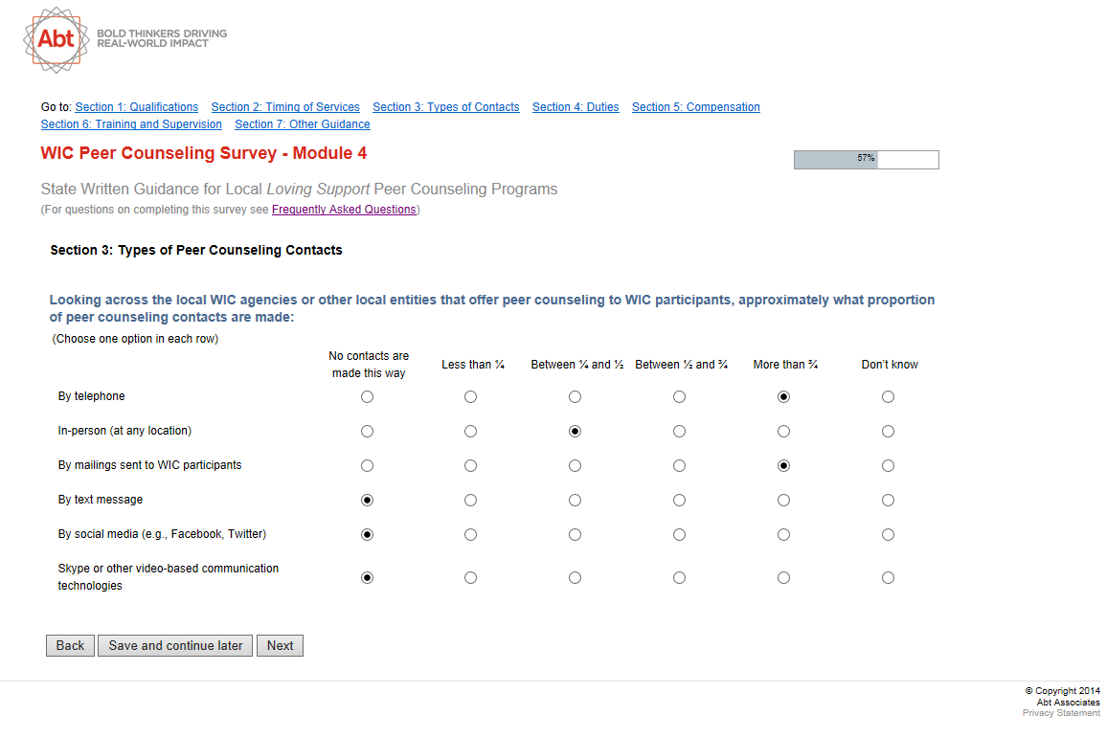Select 'Don't know' for In-person row
This screenshot has height=738, width=1106.
click(888, 432)
